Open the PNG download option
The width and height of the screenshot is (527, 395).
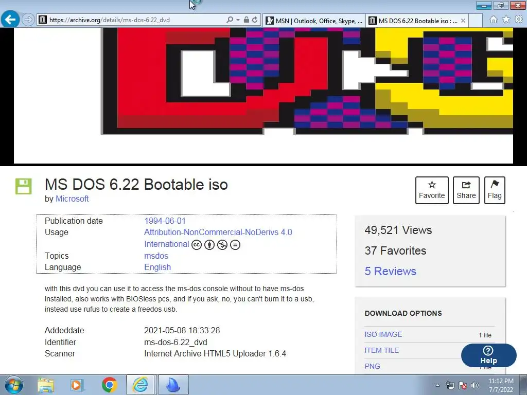point(373,366)
